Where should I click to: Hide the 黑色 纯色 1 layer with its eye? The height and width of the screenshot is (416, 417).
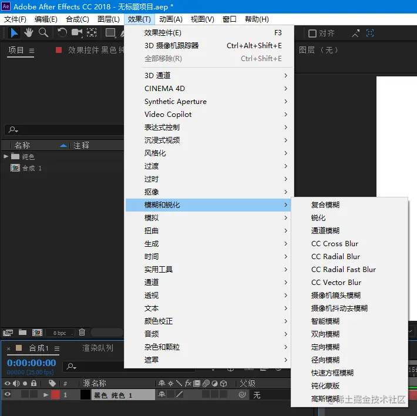[8, 394]
